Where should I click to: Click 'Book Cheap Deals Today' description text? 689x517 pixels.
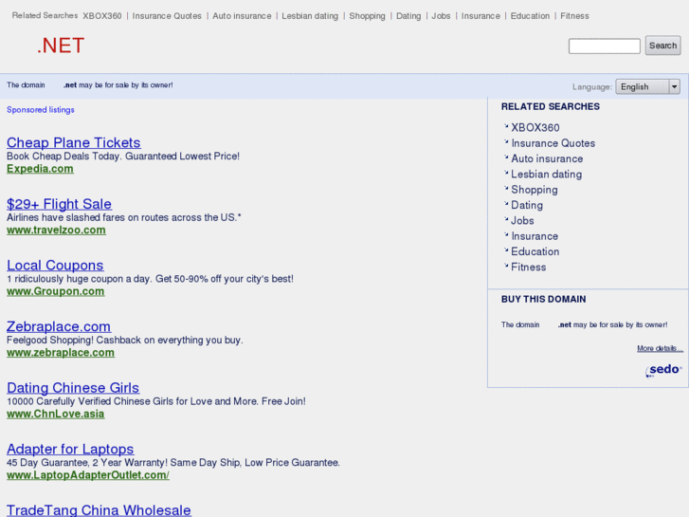(x=123, y=157)
